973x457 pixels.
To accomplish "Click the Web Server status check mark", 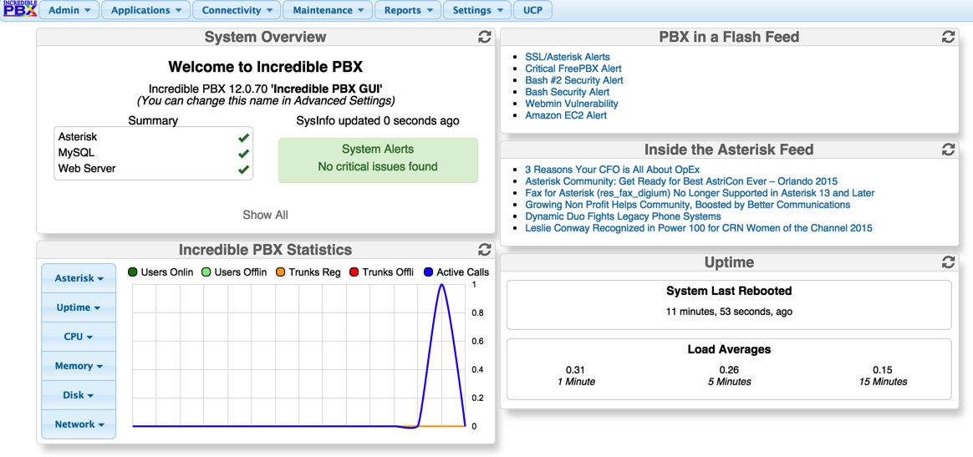I will click(243, 169).
